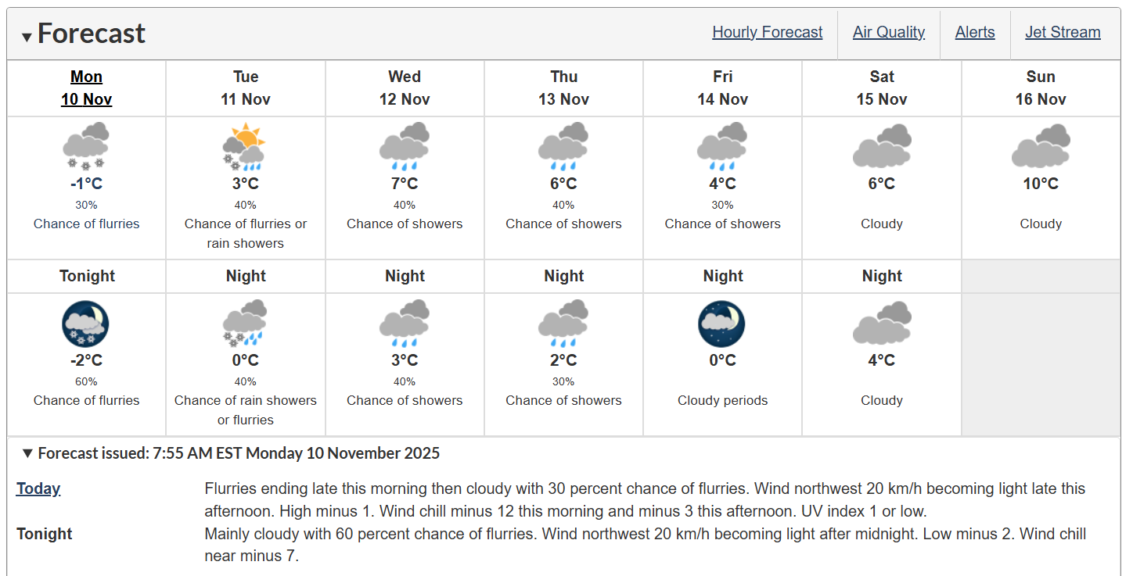Click the Today link in text forecast
Image resolution: width=1133 pixels, height=576 pixels.
38,488
